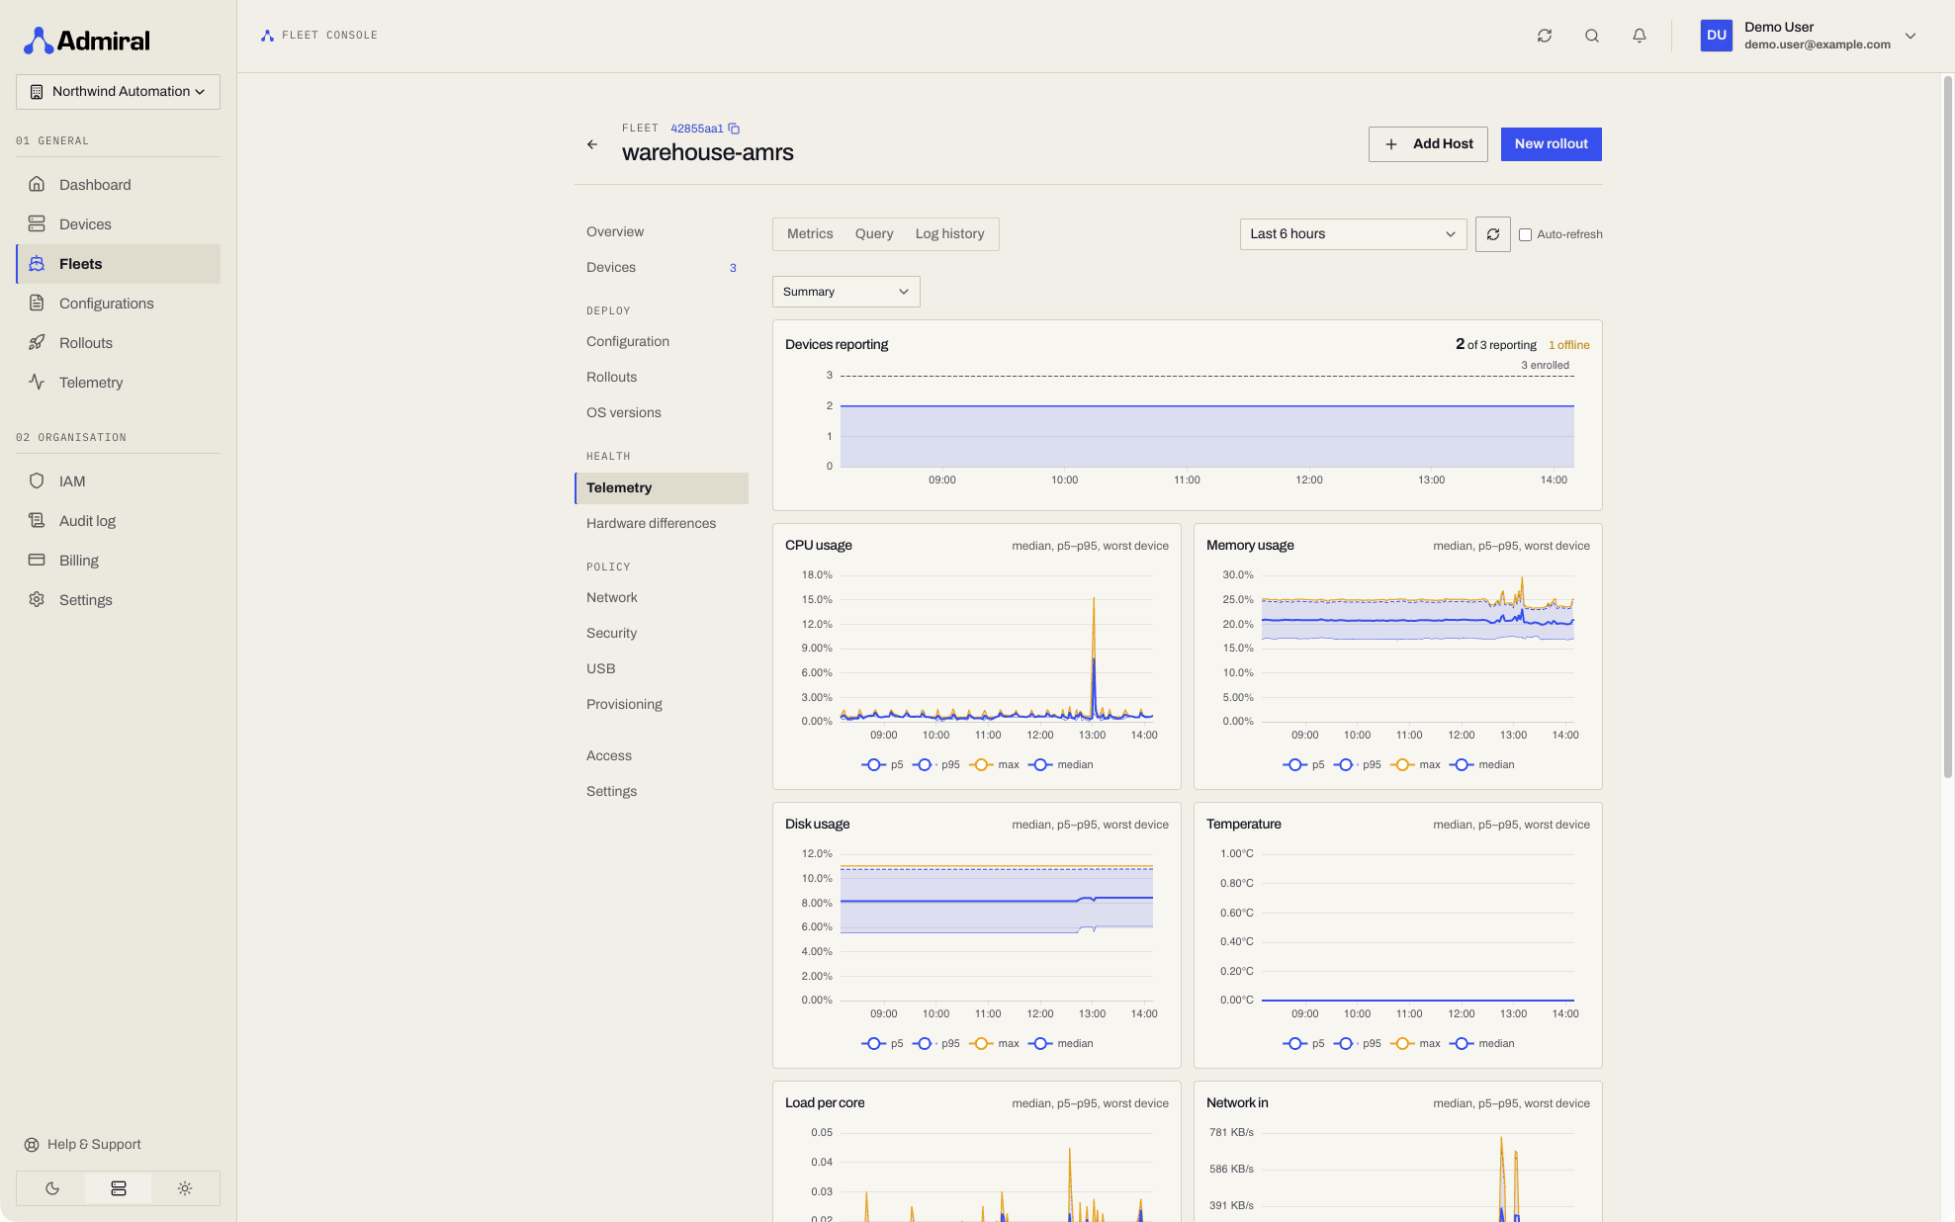
Task: Click the New rollout button
Action: point(1551,144)
